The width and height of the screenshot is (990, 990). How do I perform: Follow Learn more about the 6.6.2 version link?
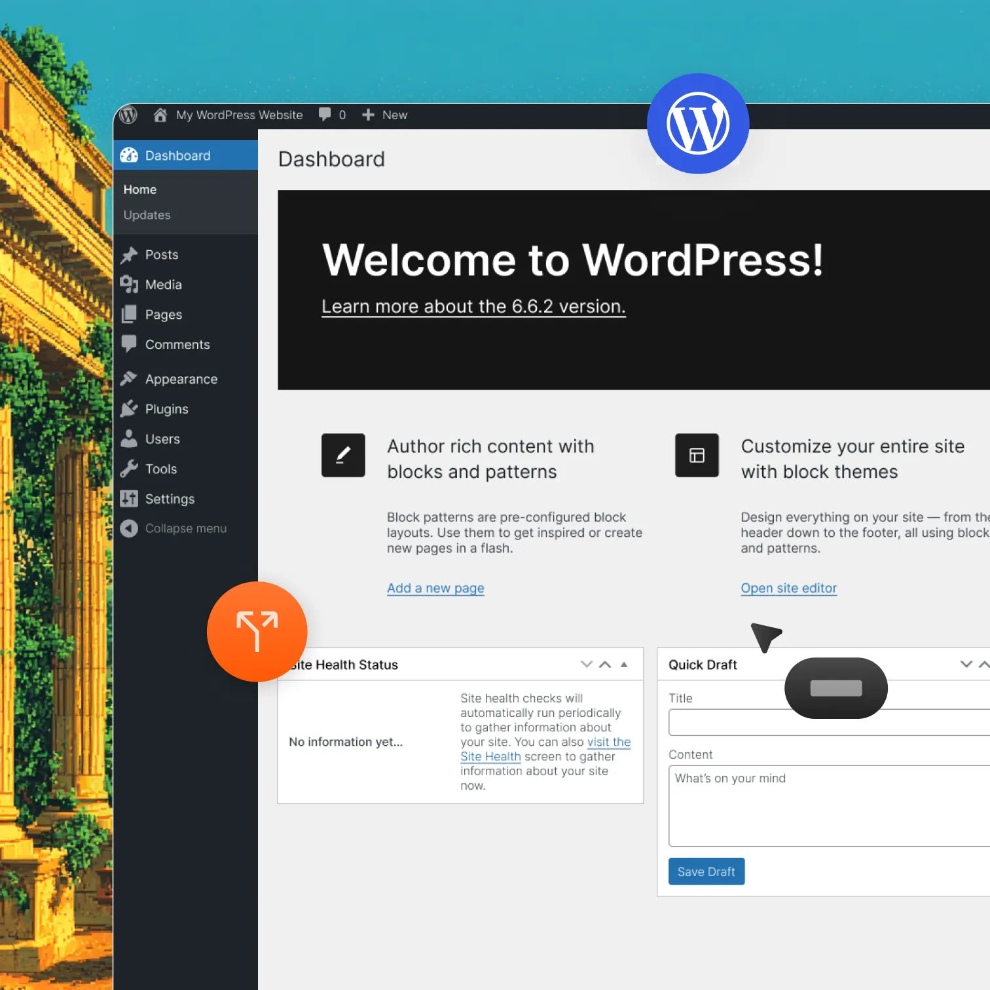pos(474,306)
